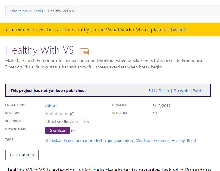View the djfoxer author profile

51,106
